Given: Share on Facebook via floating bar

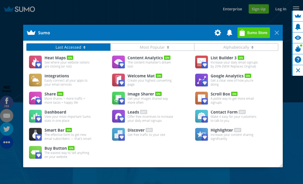Looking at the screenshot, I should click(7, 102).
